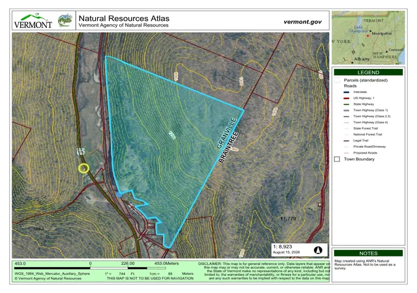Viewport: 417px width, 293px height.
Task: Click the 1: 8,923 map scale text
Action: [282, 247]
